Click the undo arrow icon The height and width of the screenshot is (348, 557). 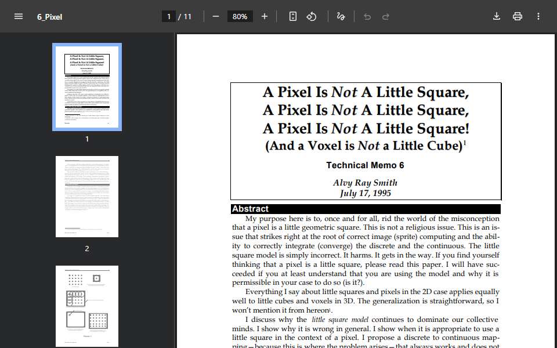pos(367,17)
